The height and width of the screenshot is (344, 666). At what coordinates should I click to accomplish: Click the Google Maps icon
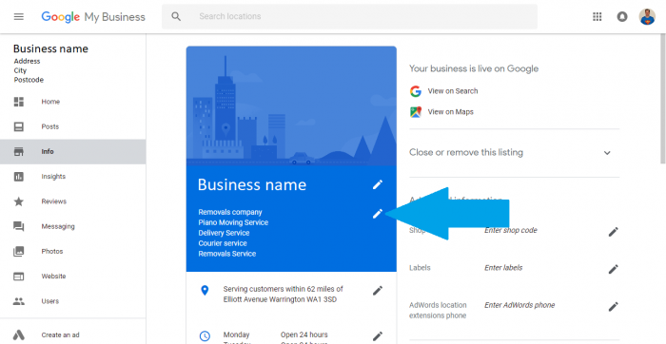click(416, 112)
